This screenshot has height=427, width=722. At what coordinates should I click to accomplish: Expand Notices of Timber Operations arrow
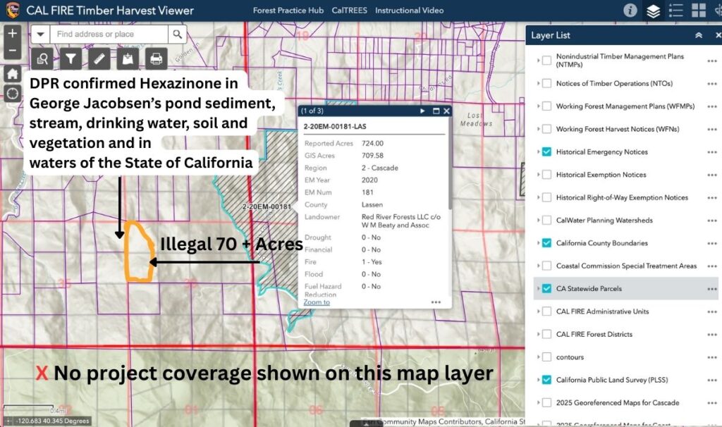tap(538, 83)
